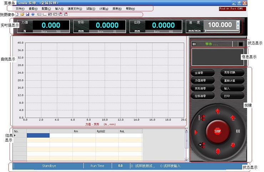Image resolution: width=264 pixels, height=172 pixels.
Task: Open the 速度文件(S) menu
Action: tap(75, 9)
